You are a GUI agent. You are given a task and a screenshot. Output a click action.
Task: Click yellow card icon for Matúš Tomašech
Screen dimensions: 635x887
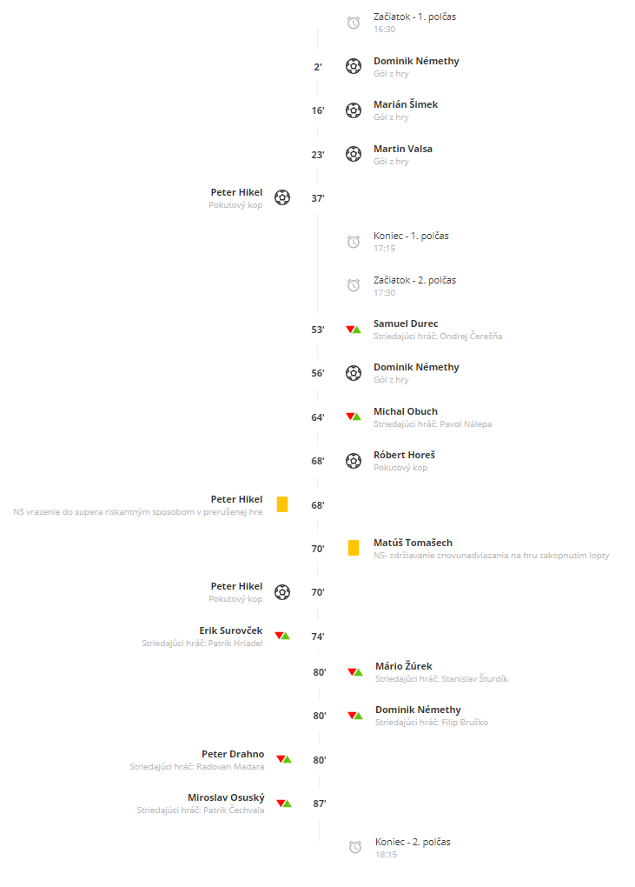354,548
